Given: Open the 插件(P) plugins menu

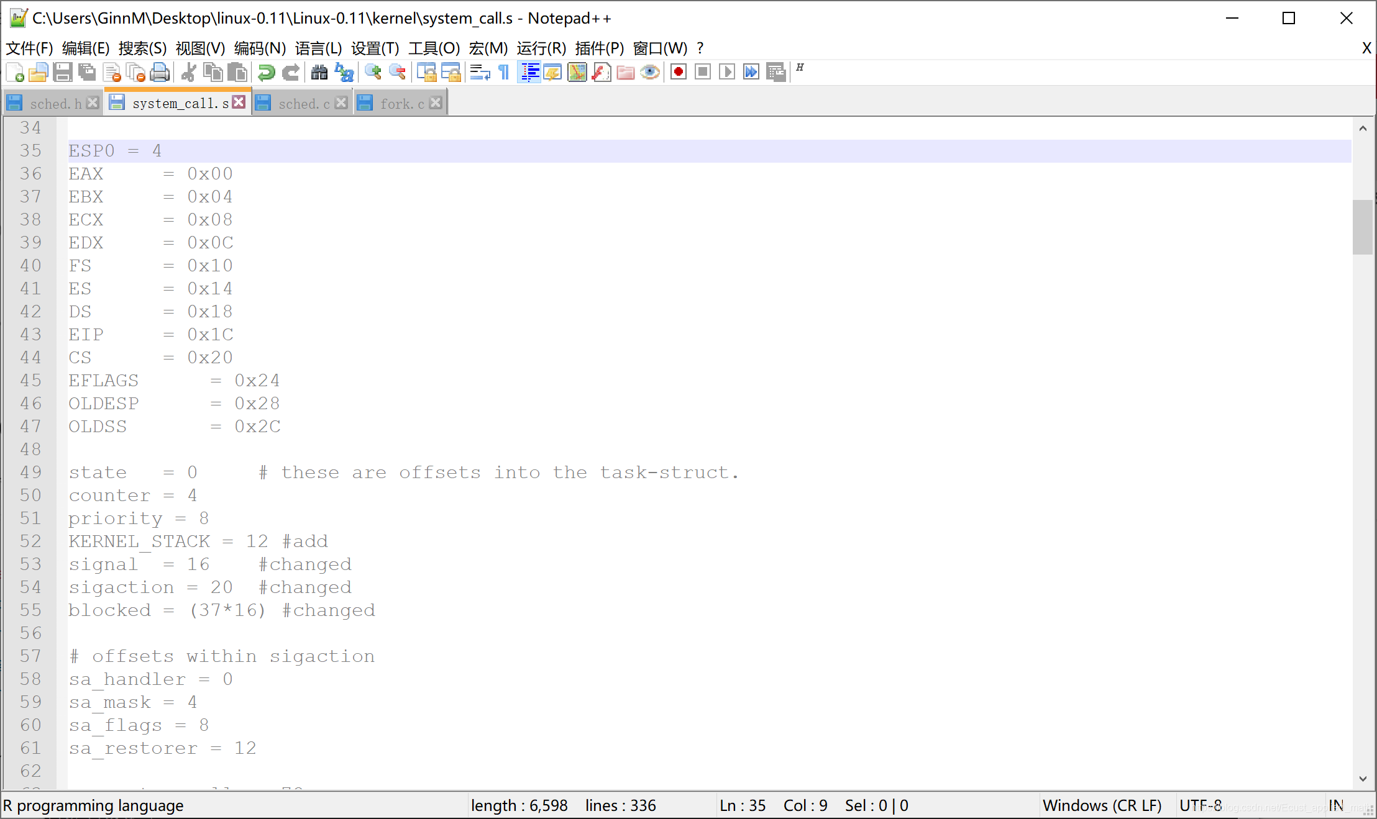Looking at the screenshot, I should tap(599, 48).
